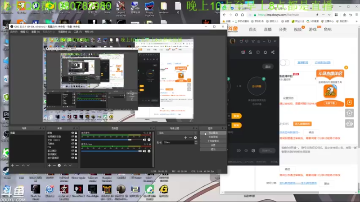Go to browser home page icon
The height and width of the screenshot is (202, 360).
[x=243, y=15]
